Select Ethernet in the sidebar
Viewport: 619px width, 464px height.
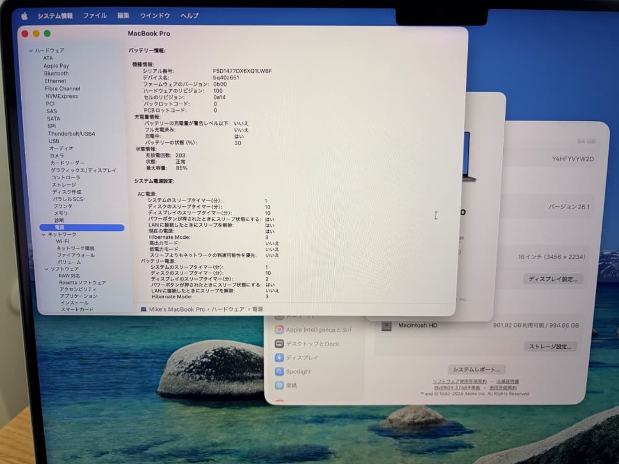click(55, 81)
